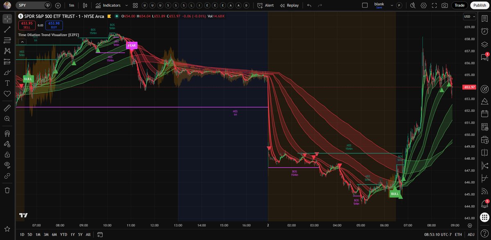Open the drawing link sync tool
This screenshot has height=240, width=491.
point(7,176)
